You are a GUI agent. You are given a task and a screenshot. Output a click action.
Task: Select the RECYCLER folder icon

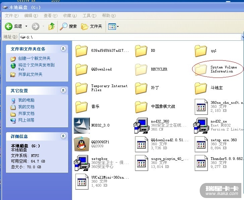[141, 69]
